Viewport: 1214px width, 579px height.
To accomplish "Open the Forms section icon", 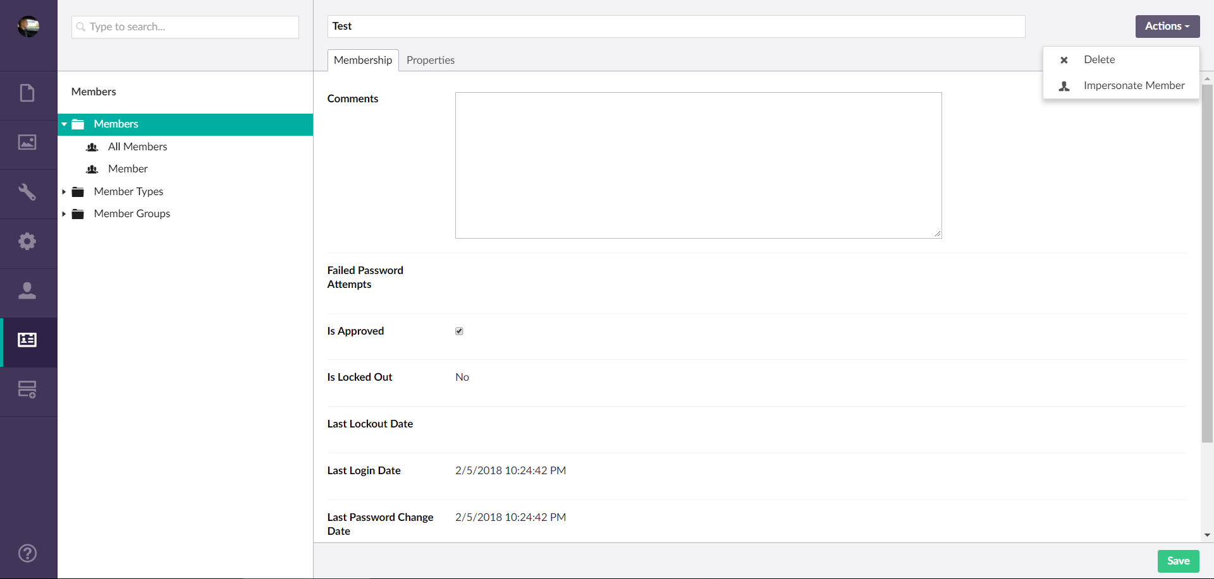I will click(27, 390).
